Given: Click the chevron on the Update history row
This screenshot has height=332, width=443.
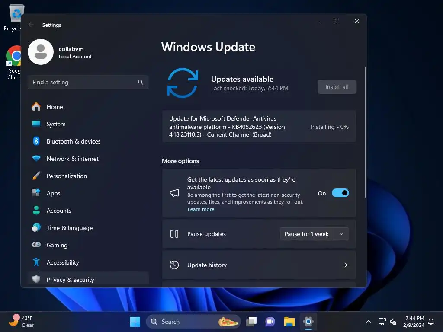Looking at the screenshot, I should [x=346, y=265].
